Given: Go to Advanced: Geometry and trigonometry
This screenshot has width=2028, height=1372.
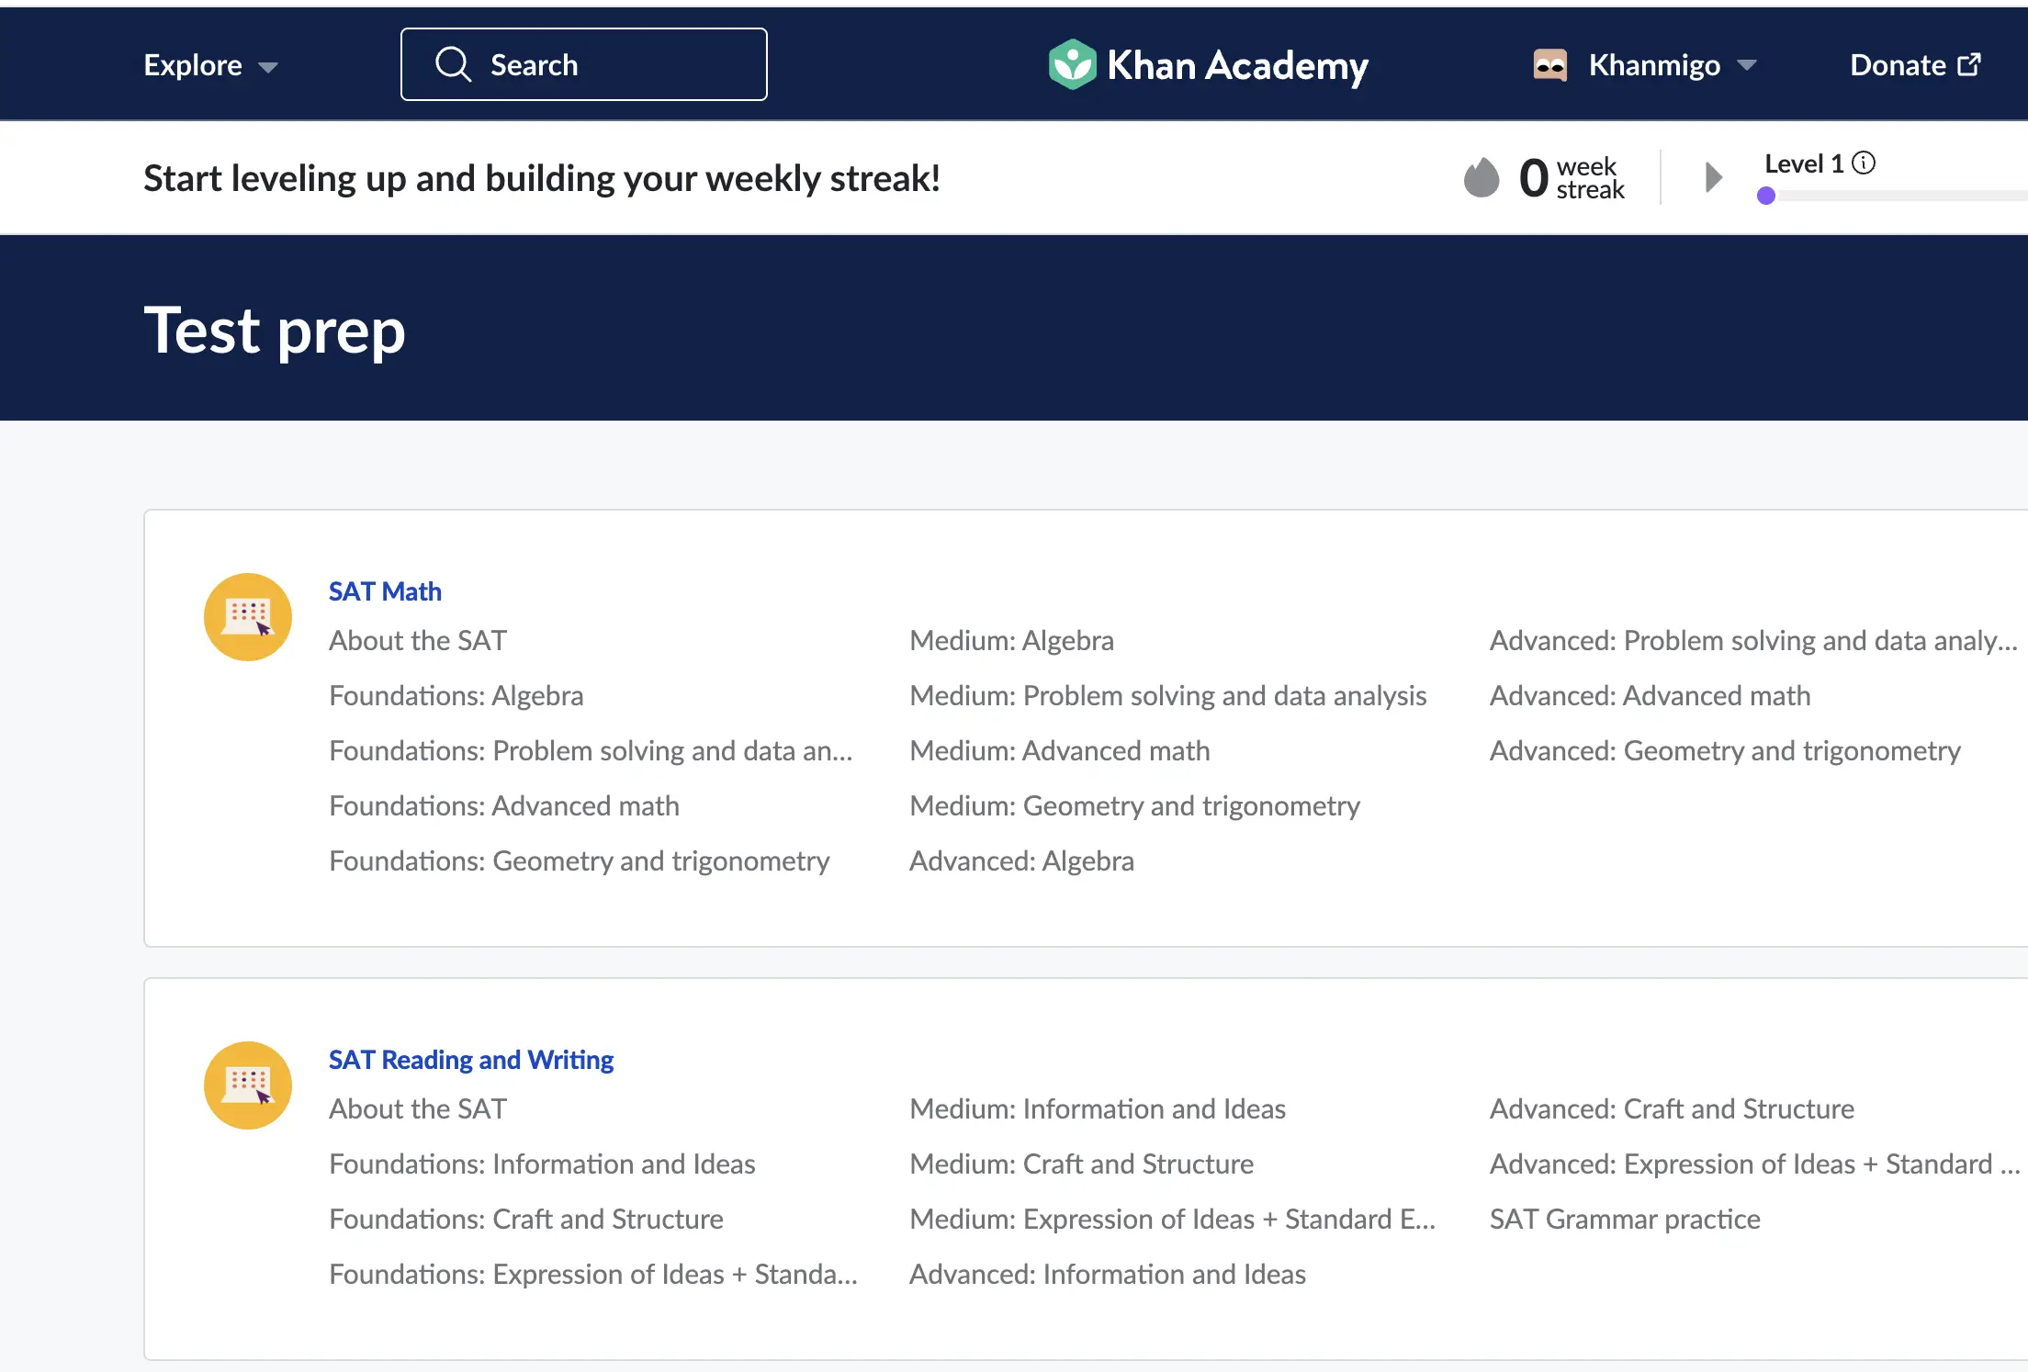Looking at the screenshot, I should click(1724, 750).
